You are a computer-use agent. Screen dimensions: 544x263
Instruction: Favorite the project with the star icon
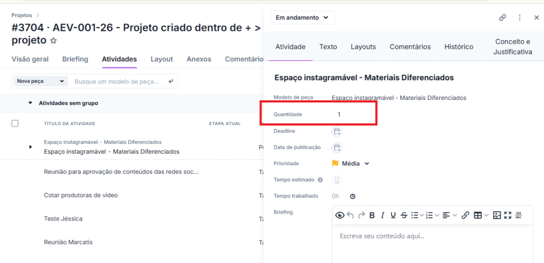pyautogui.click(x=53, y=41)
